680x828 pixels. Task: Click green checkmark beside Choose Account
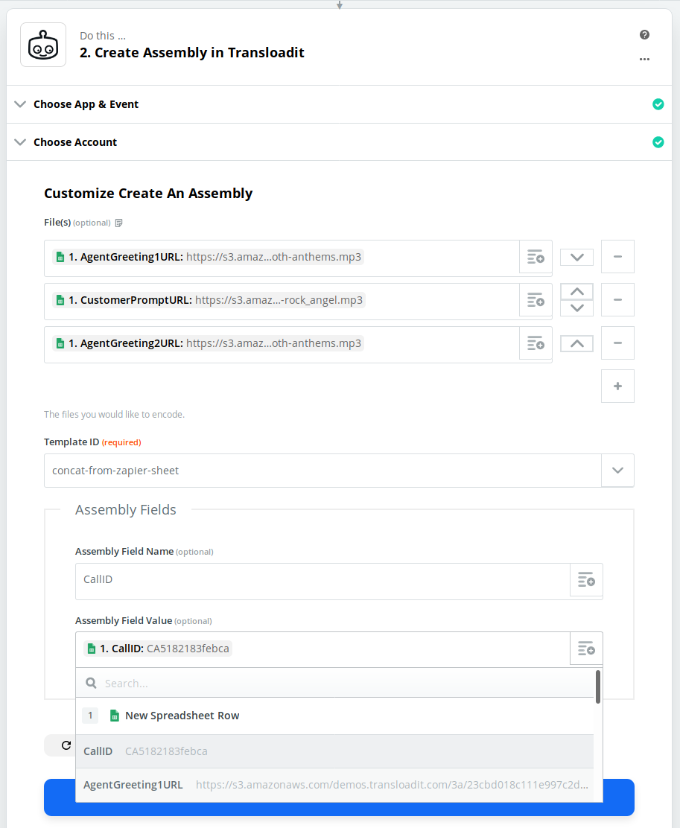[658, 142]
